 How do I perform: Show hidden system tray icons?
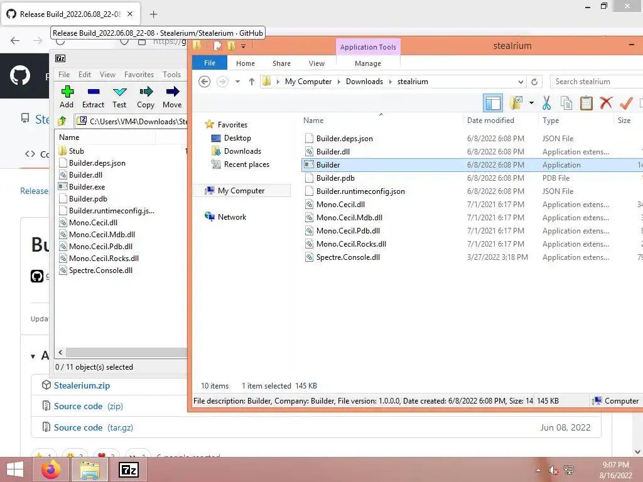[538, 470]
